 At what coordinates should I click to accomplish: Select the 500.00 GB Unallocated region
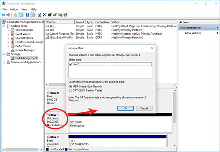(120, 124)
